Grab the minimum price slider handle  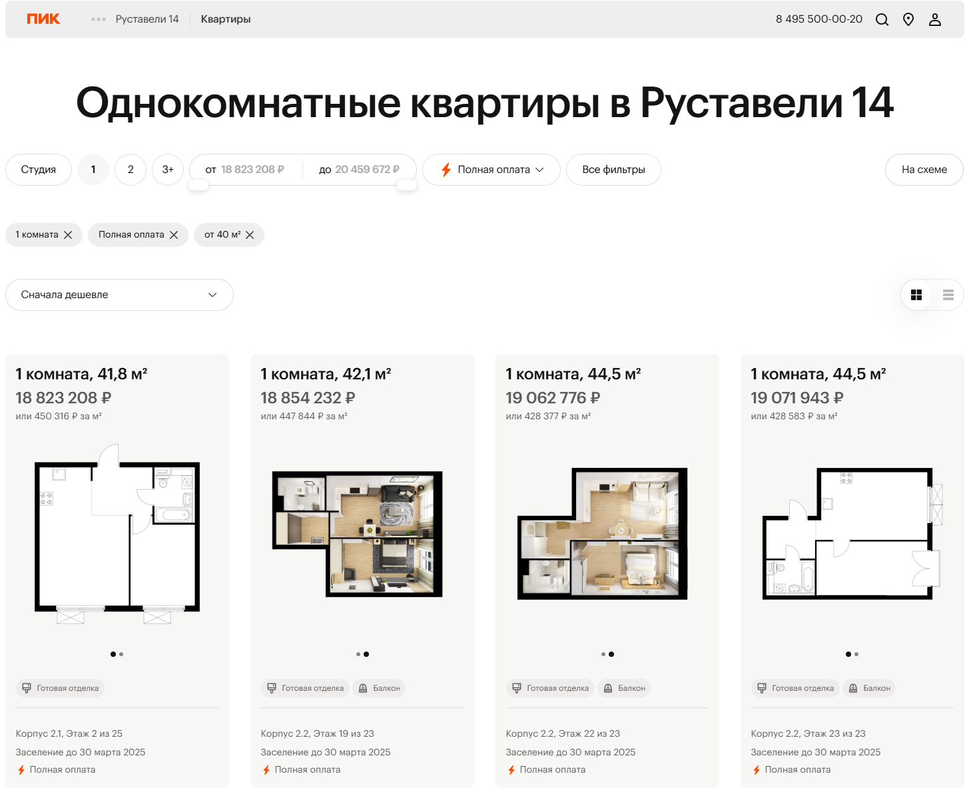tap(198, 186)
